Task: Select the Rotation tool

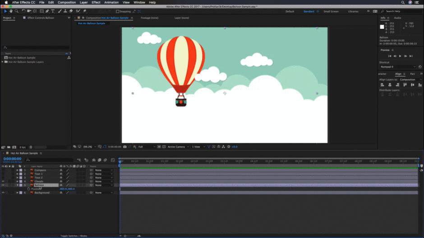Action: [x=23, y=11]
